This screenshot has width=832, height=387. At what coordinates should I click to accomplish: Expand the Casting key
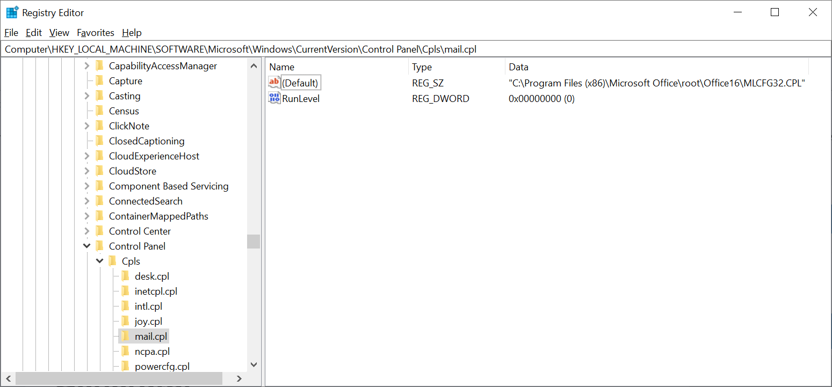[x=87, y=96]
